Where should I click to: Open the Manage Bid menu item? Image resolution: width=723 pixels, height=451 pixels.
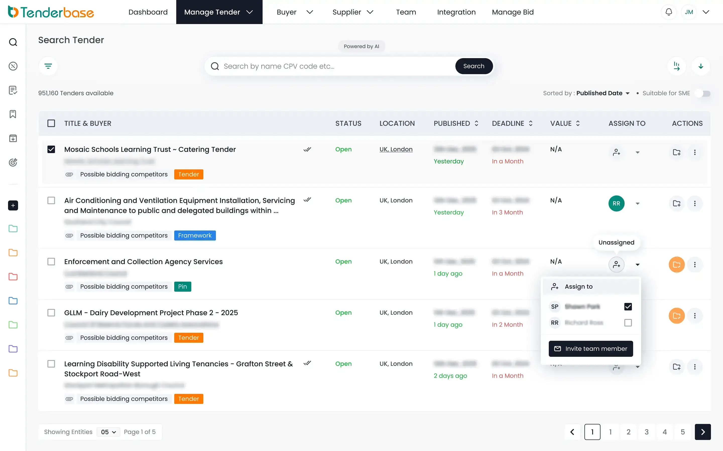[x=513, y=12]
